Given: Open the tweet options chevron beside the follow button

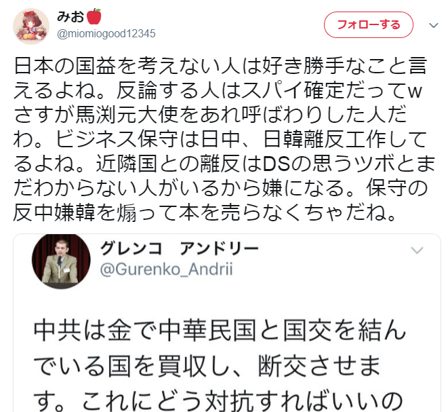Looking at the screenshot, I should click(x=434, y=26).
